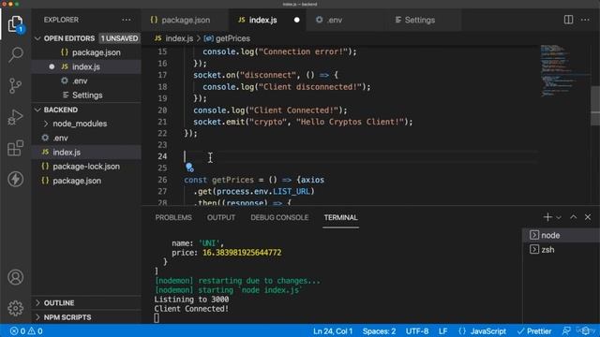Open the Thunder Client lightning icon
600x337 pixels.
[15, 179]
